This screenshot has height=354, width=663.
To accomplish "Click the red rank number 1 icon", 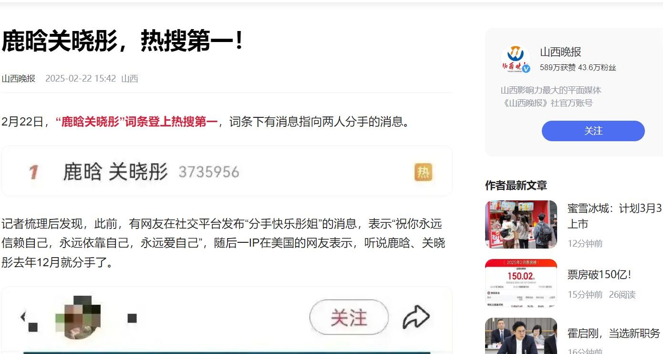I will point(33,172).
